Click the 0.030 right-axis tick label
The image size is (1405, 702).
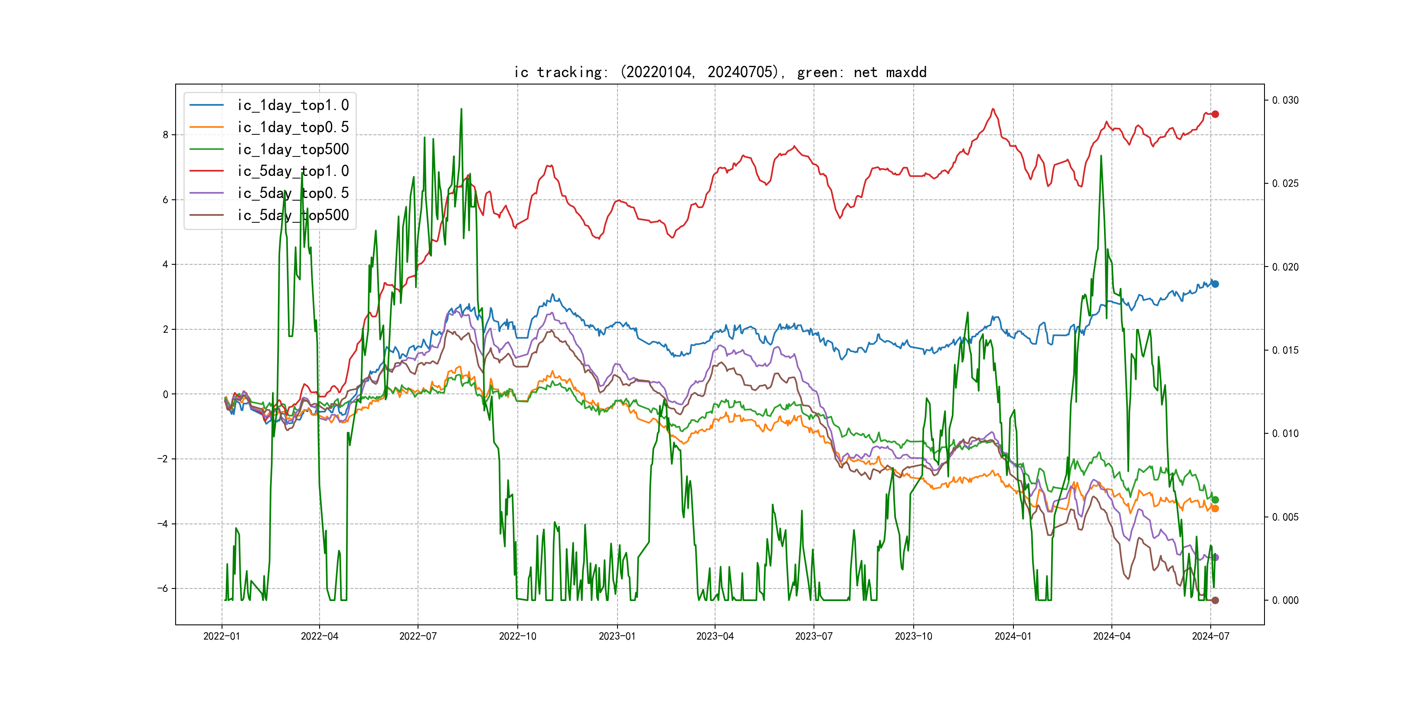click(1285, 100)
